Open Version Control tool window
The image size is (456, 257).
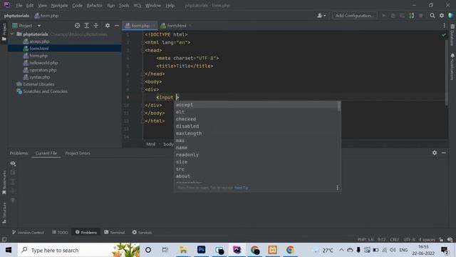point(28,232)
